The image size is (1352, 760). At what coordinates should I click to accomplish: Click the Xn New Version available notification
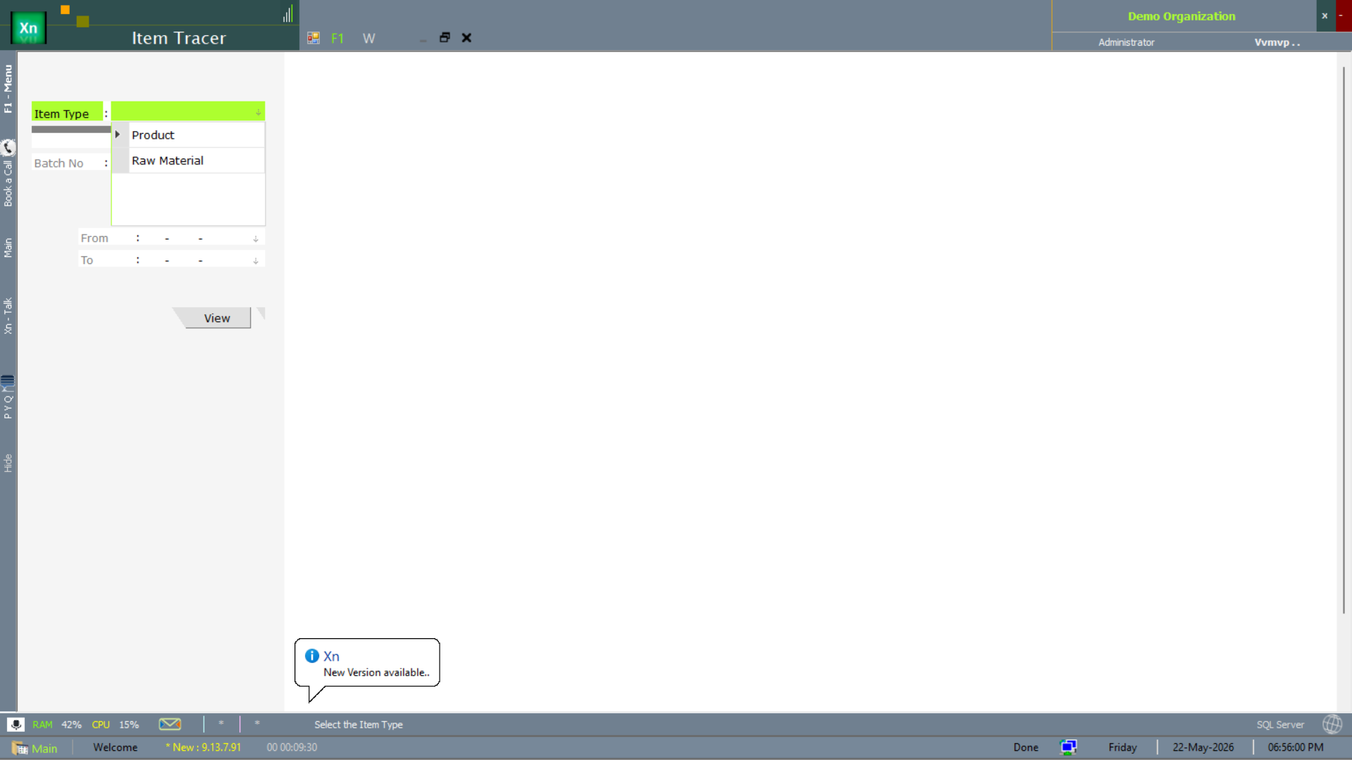tap(367, 664)
